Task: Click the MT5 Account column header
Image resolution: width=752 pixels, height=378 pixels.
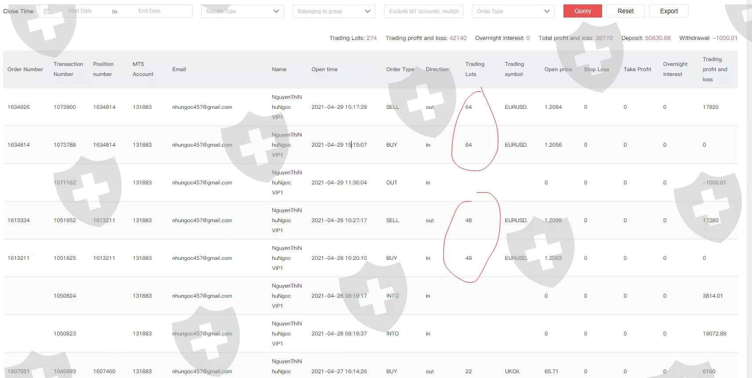Action: (143, 69)
